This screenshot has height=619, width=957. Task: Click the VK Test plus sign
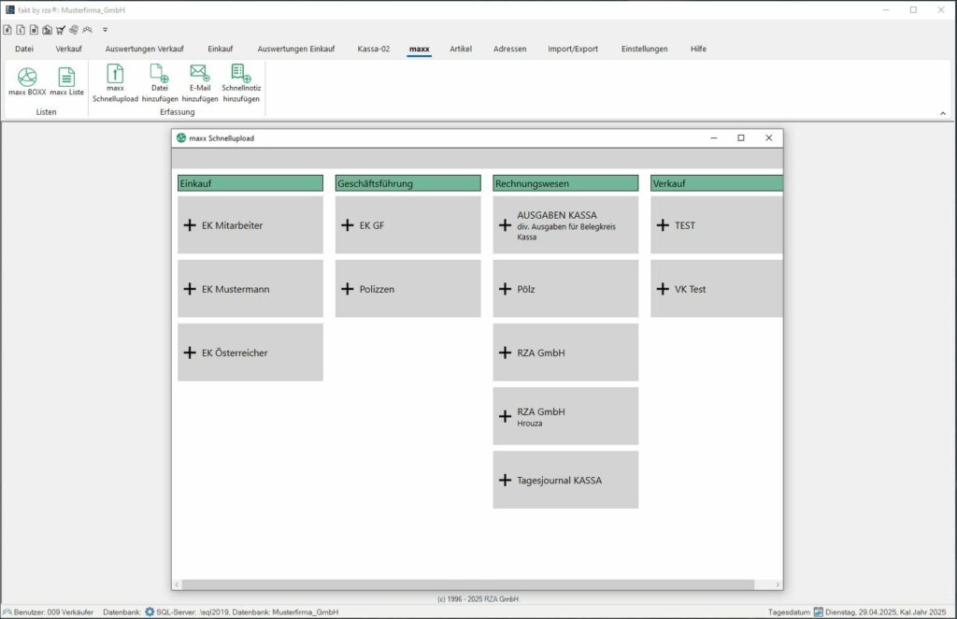coord(662,288)
